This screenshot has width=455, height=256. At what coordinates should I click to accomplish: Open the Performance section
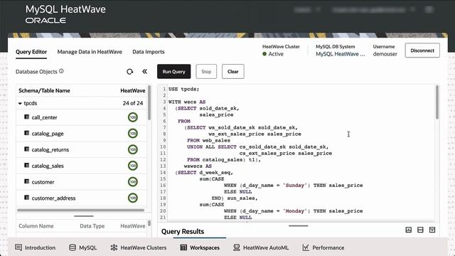pyautogui.click(x=323, y=247)
